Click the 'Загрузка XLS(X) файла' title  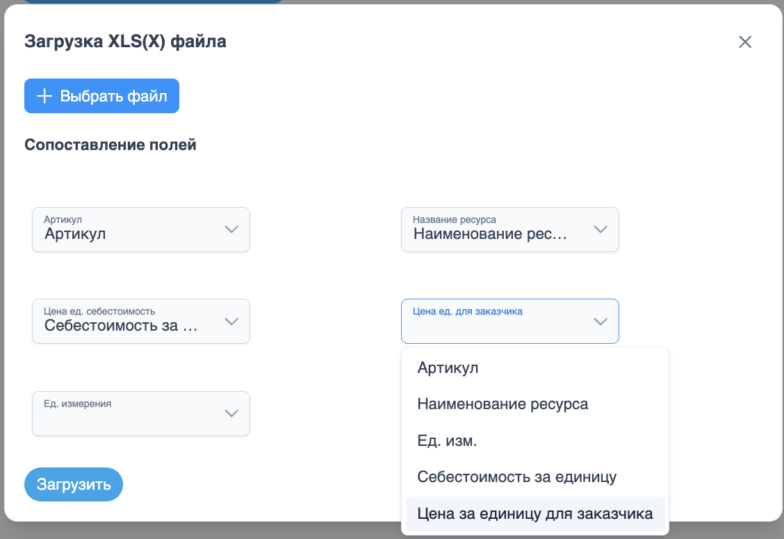click(126, 42)
